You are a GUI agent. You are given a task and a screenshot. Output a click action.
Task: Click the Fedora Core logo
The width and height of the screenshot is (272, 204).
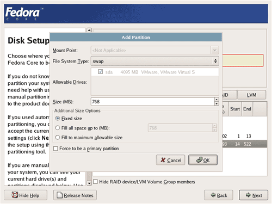(24, 14)
